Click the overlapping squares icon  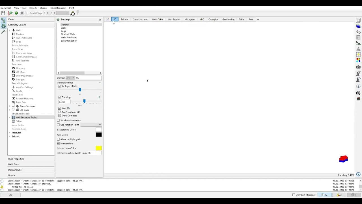click(x=358, y=93)
